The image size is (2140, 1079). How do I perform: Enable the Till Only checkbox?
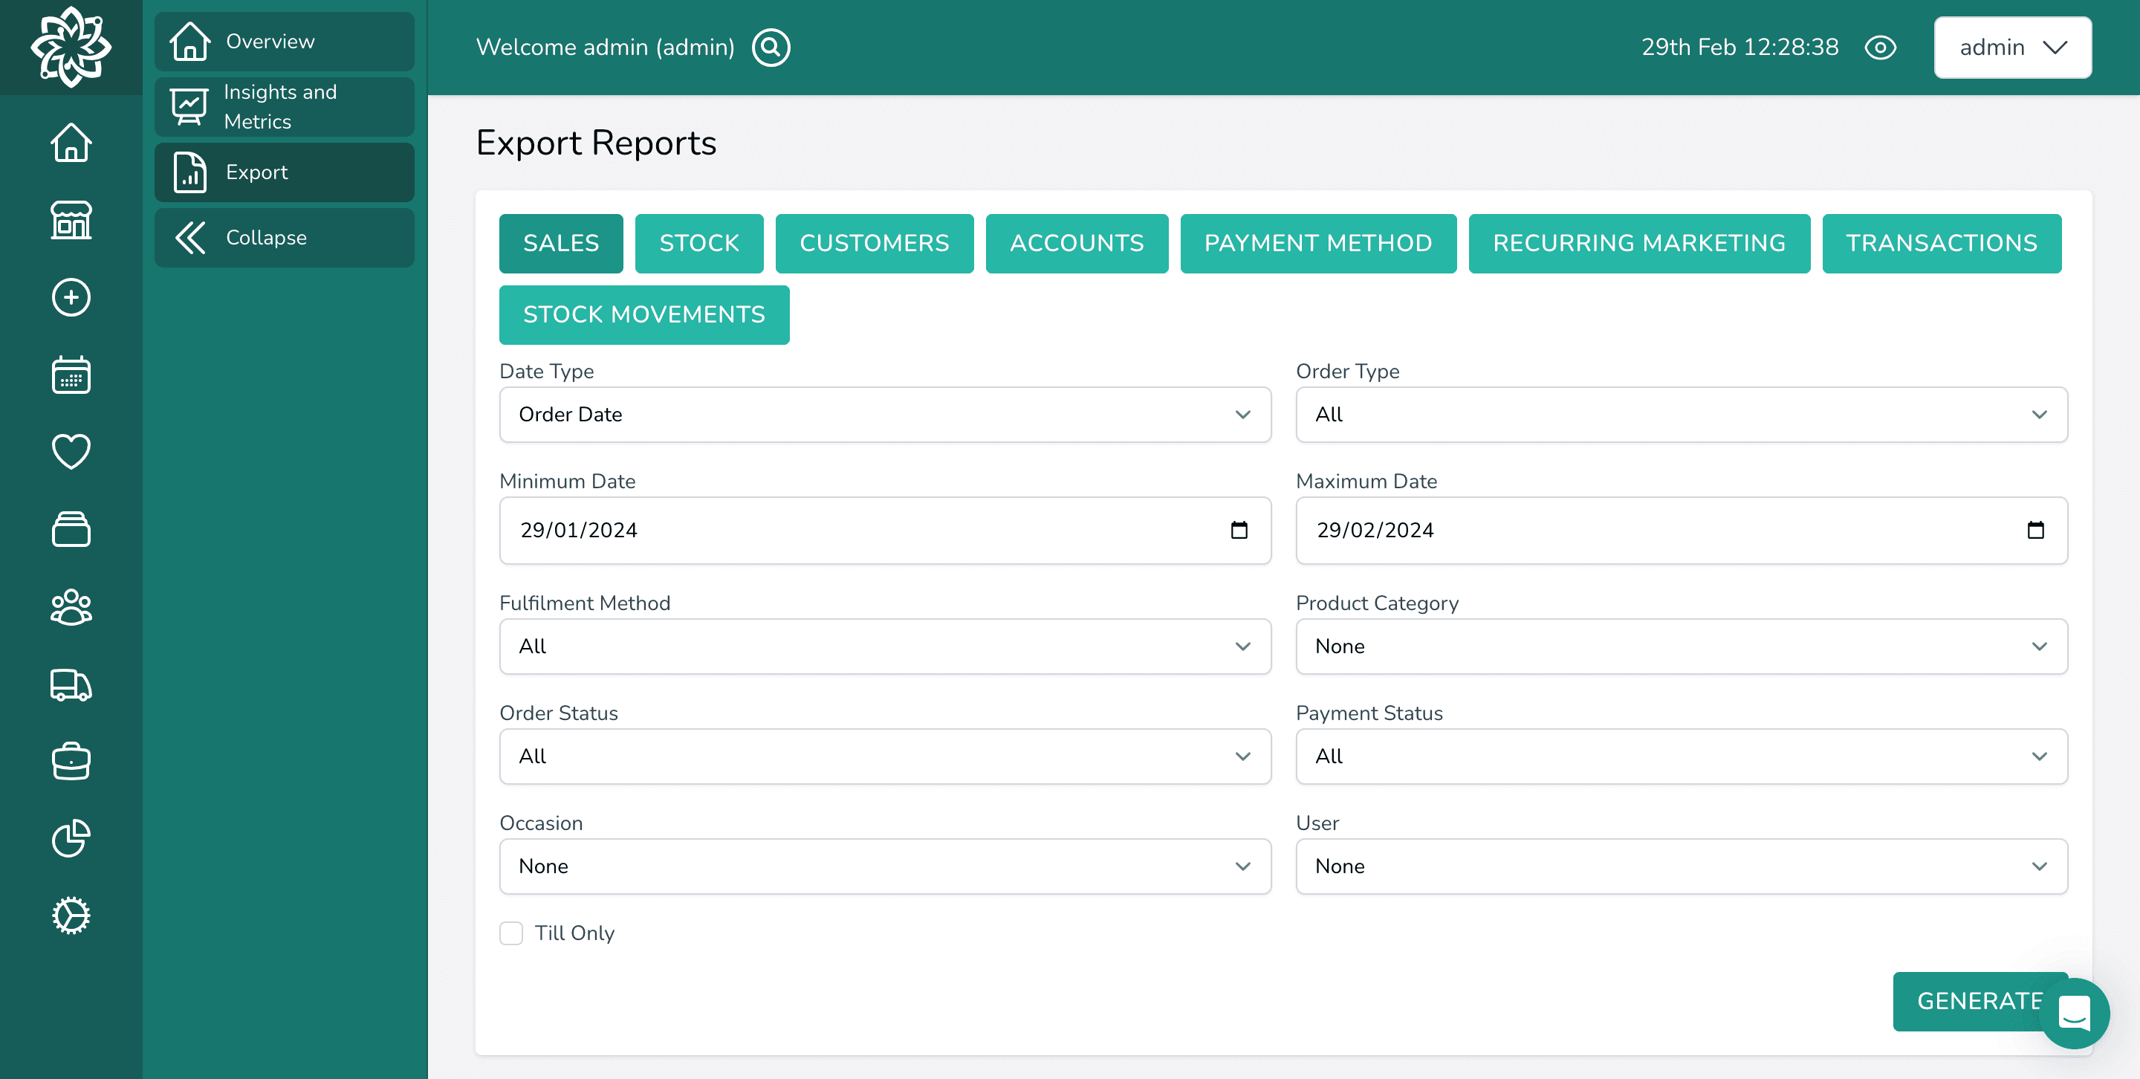pyautogui.click(x=510, y=933)
